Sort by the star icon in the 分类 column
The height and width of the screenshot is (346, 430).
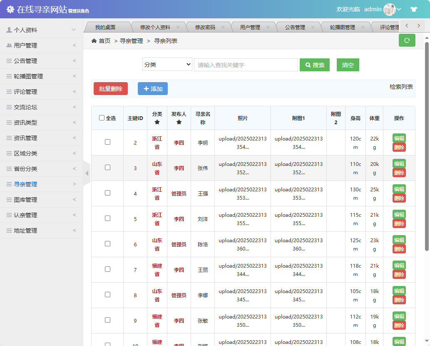pyautogui.click(x=157, y=122)
